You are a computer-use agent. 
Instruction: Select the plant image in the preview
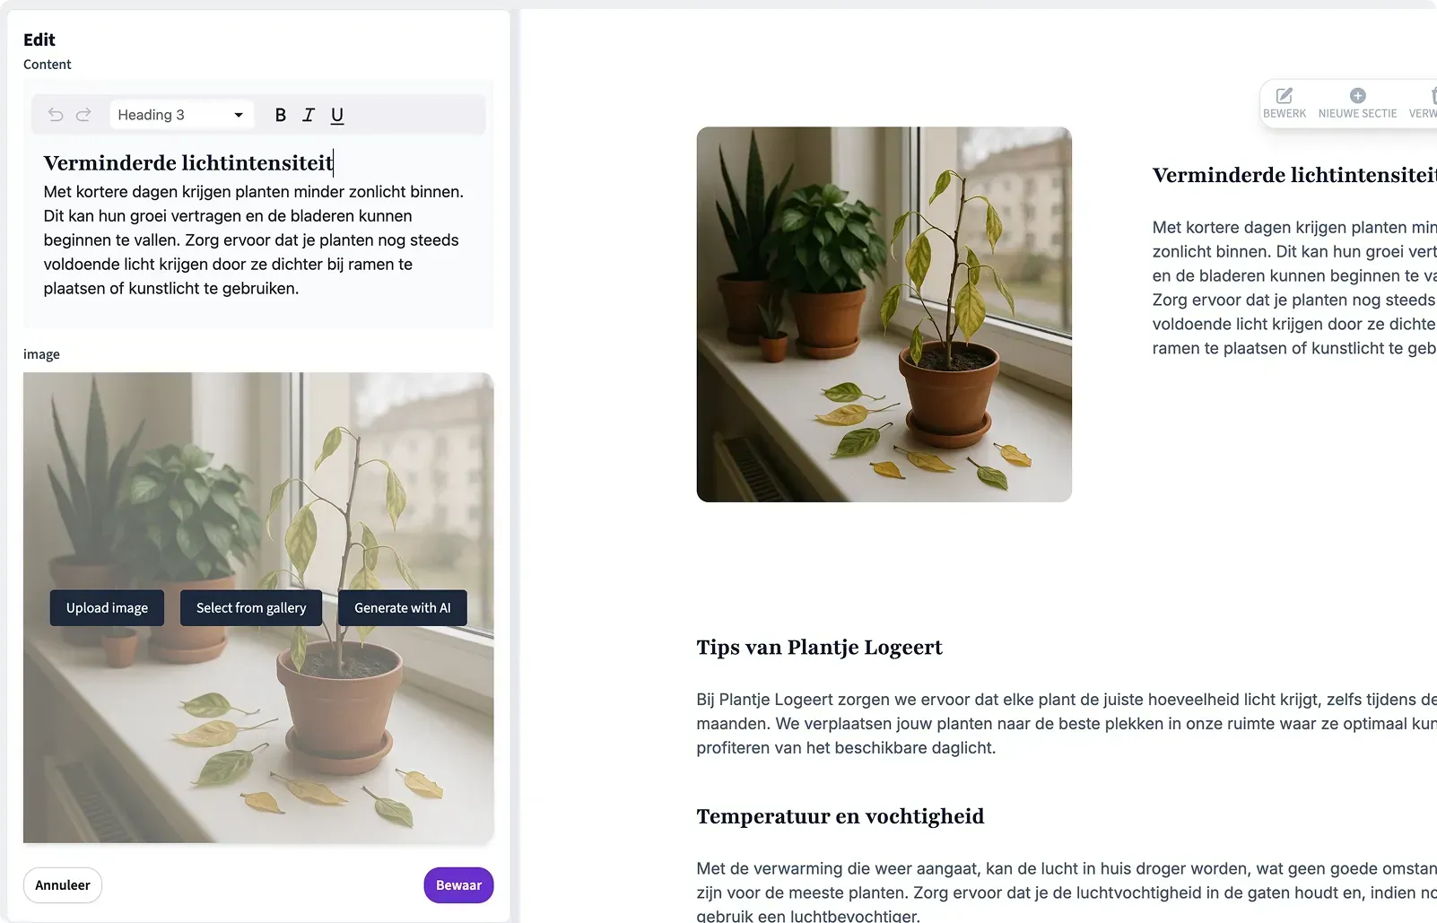click(884, 314)
